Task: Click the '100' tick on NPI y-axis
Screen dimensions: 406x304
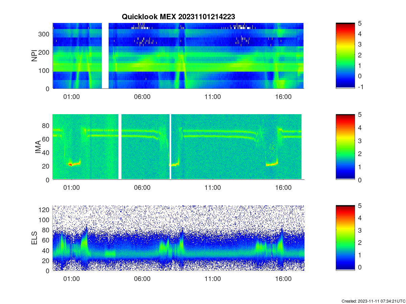Action: click(x=45, y=71)
